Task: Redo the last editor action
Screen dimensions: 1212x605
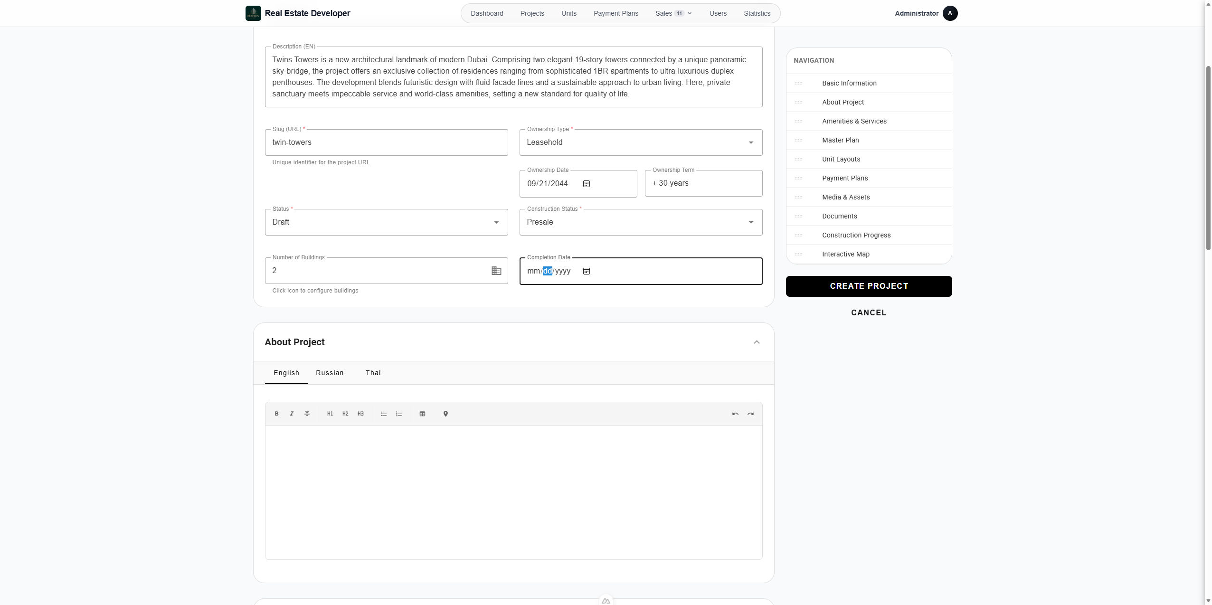Action: coord(750,414)
